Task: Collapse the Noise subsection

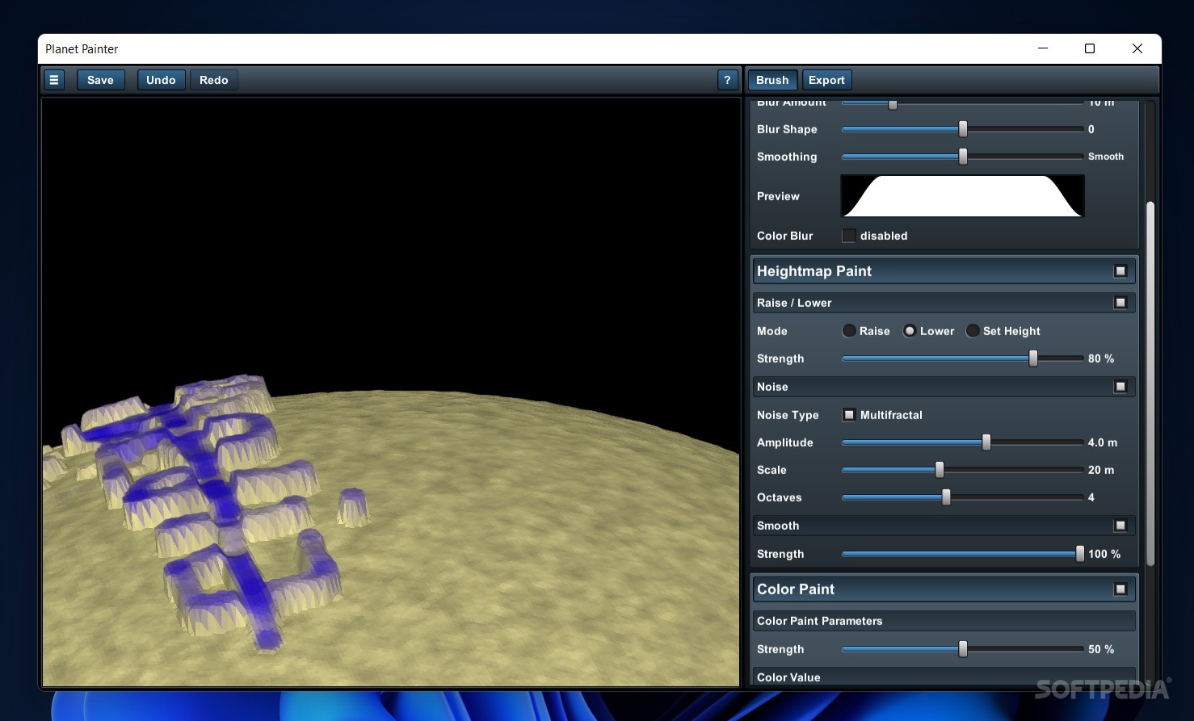Action: tap(1120, 387)
